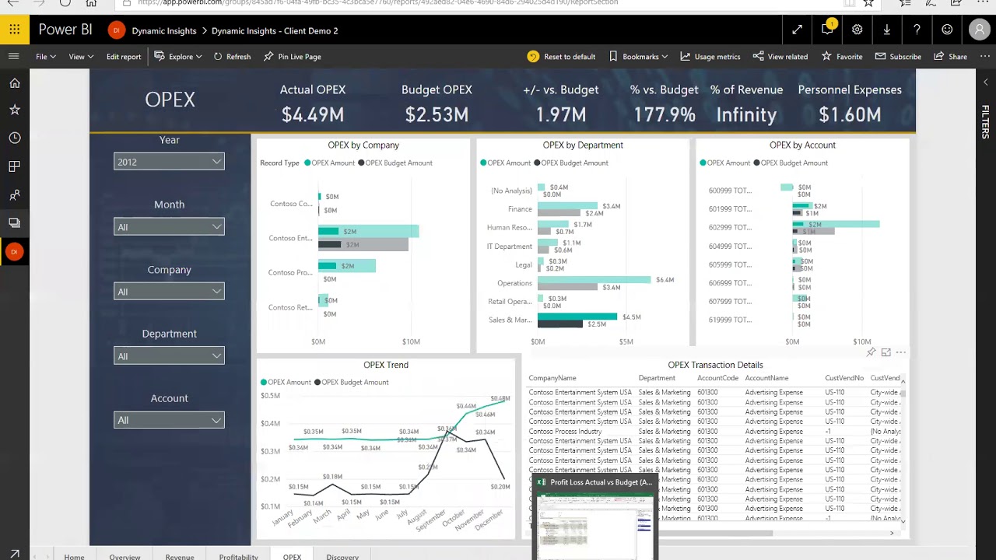Viewport: 996px width, 560px height.
Task: Open Profit Loss Actual vs Budget Excel thumbnail
Action: click(x=595, y=516)
